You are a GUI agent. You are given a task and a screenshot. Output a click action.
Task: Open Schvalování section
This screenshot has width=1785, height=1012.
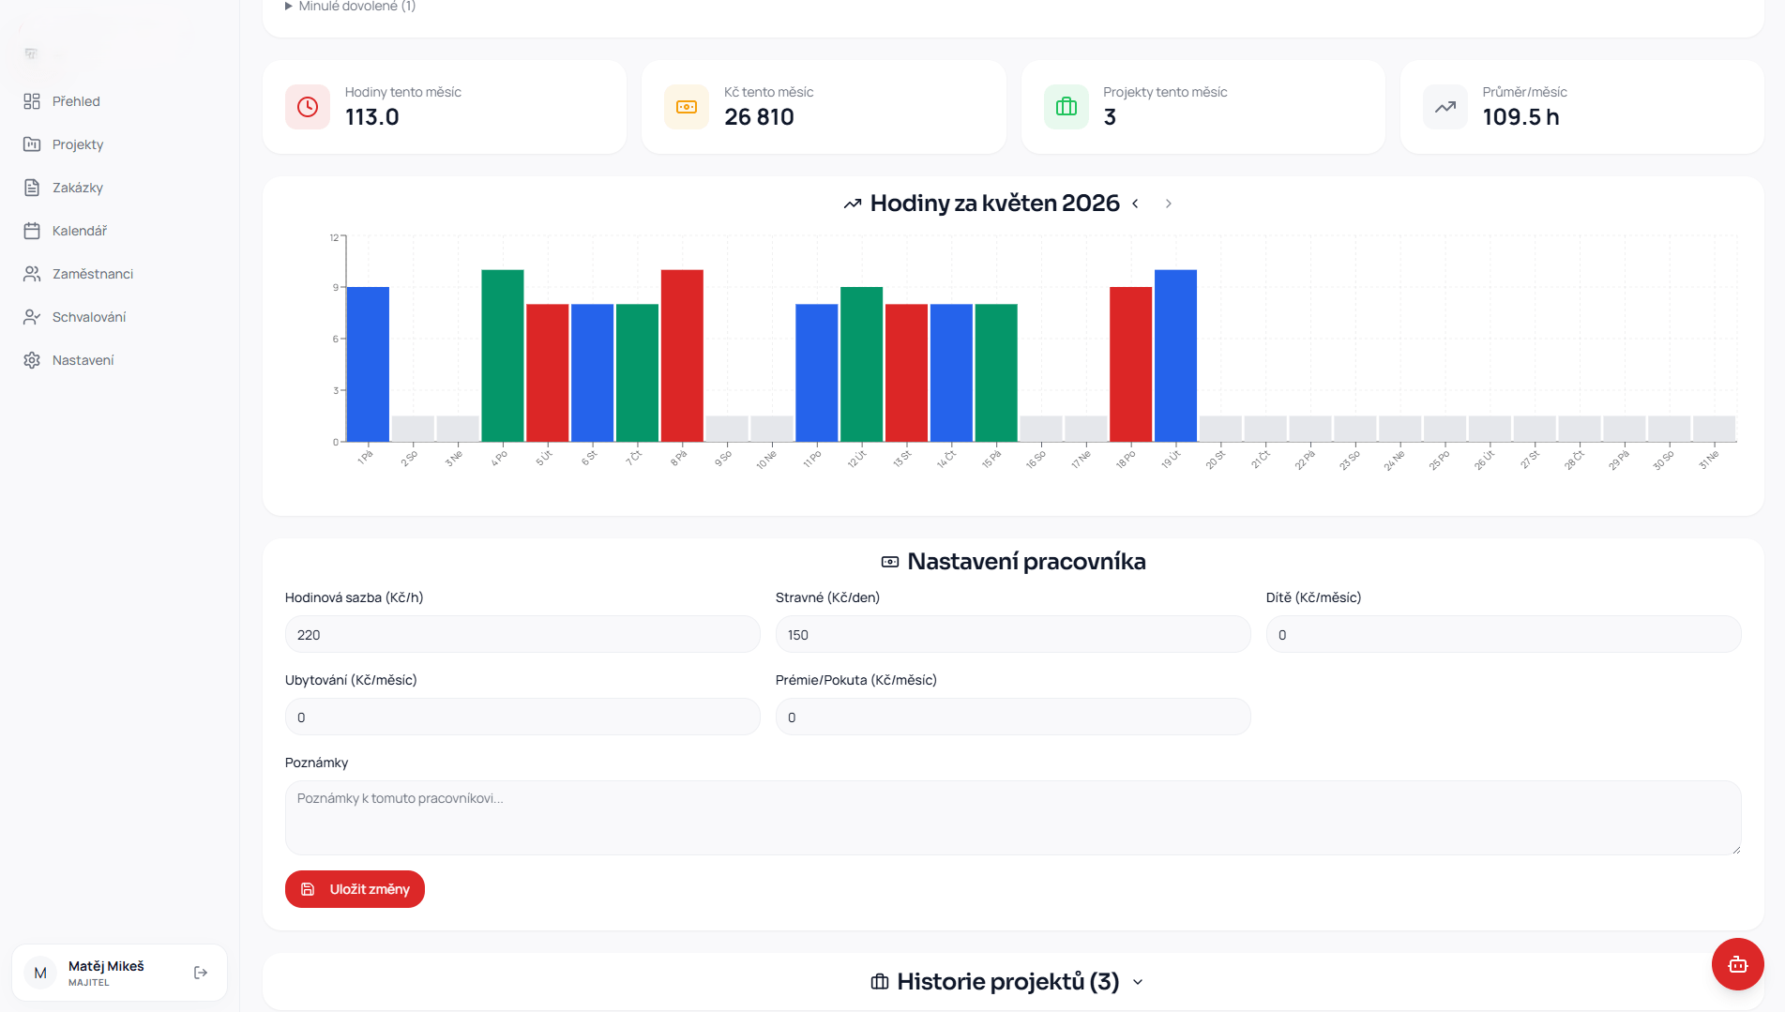pos(89,317)
